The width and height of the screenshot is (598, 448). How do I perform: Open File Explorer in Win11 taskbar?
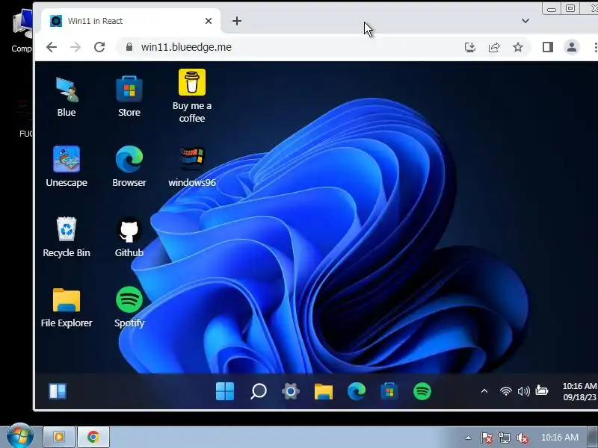pos(324,391)
